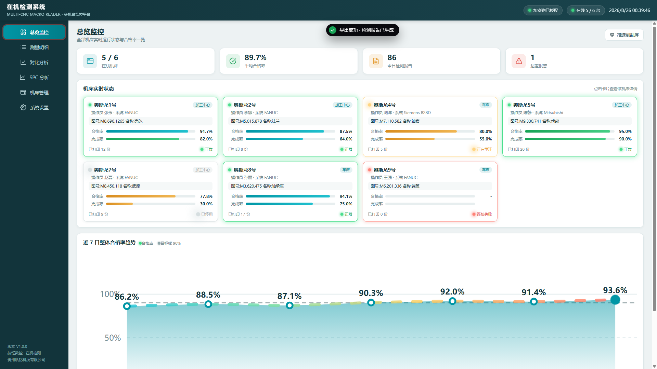Image resolution: width=657 pixels, height=369 pixels.
Task: Click the 推送到副屏 button
Action: tap(624, 35)
